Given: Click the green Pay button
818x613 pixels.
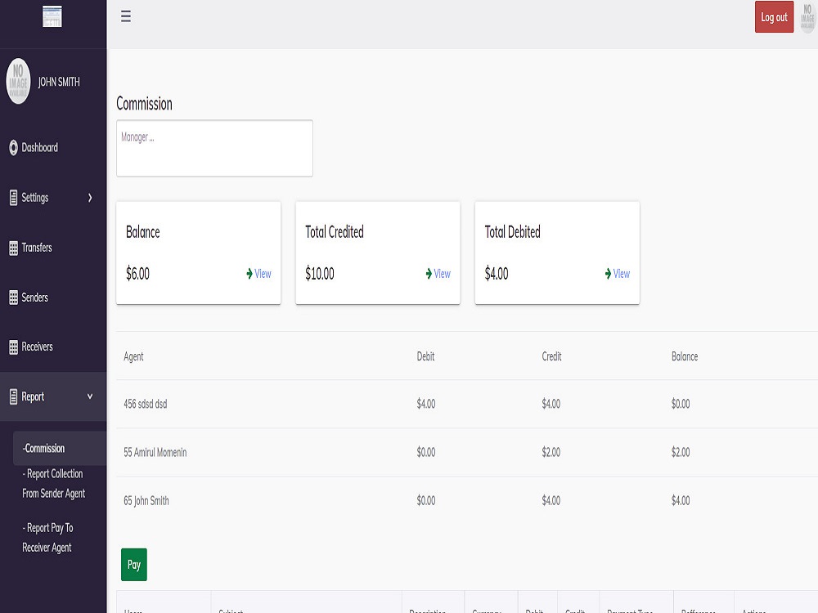Looking at the screenshot, I should pyautogui.click(x=134, y=565).
